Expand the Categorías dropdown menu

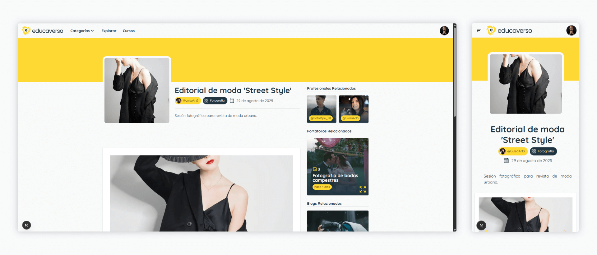[82, 31]
